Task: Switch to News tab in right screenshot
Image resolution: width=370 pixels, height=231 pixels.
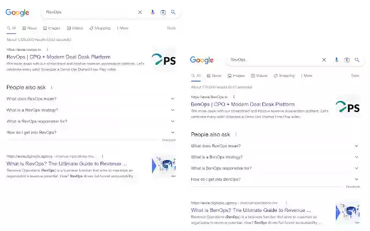Action: [214, 76]
